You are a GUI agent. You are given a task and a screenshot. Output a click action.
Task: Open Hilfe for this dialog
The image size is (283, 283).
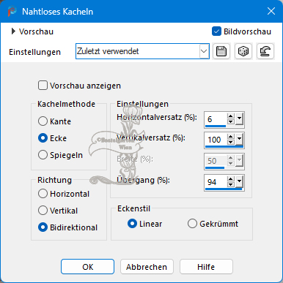click(206, 267)
